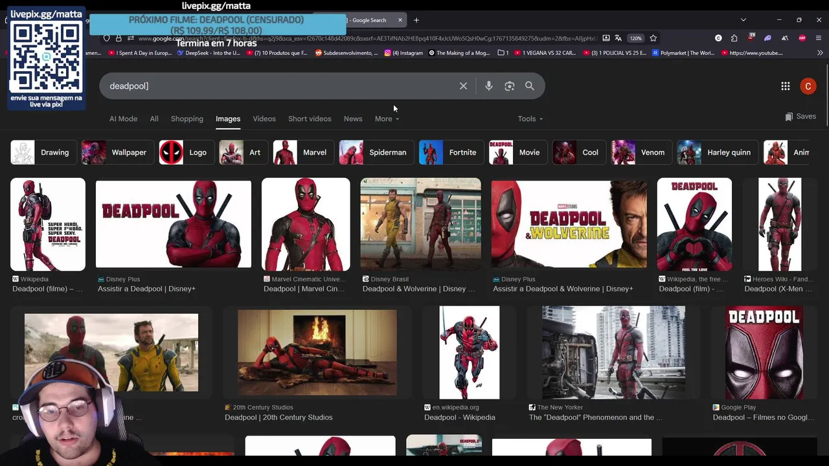Open the Google apps grid
829x466 pixels.
pos(786,86)
